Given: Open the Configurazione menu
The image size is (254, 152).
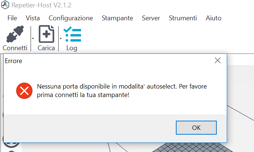Looking at the screenshot, I should (x=71, y=18).
